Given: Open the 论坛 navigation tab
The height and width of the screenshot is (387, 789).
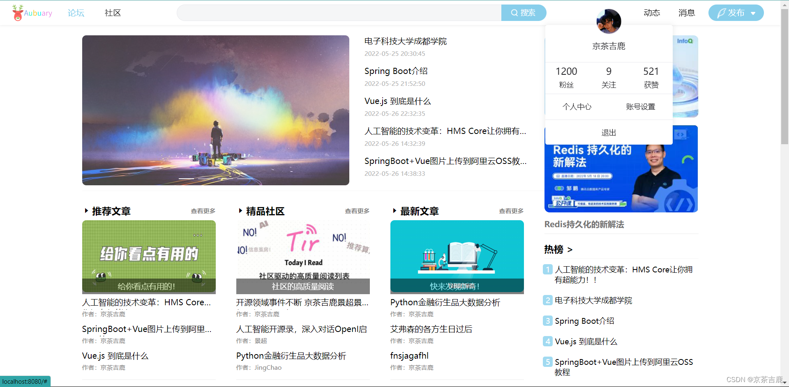Looking at the screenshot, I should [76, 13].
